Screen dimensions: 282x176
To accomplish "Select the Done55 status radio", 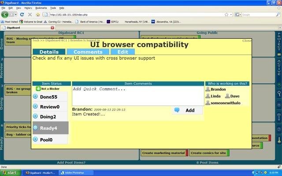I will pyautogui.click(x=35, y=97).
